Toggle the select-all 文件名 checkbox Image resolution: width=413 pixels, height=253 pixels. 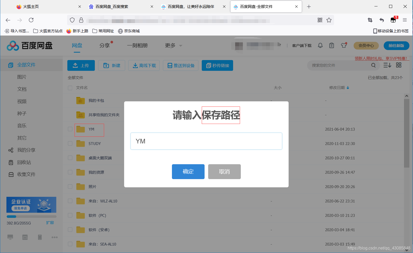click(x=70, y=88)
